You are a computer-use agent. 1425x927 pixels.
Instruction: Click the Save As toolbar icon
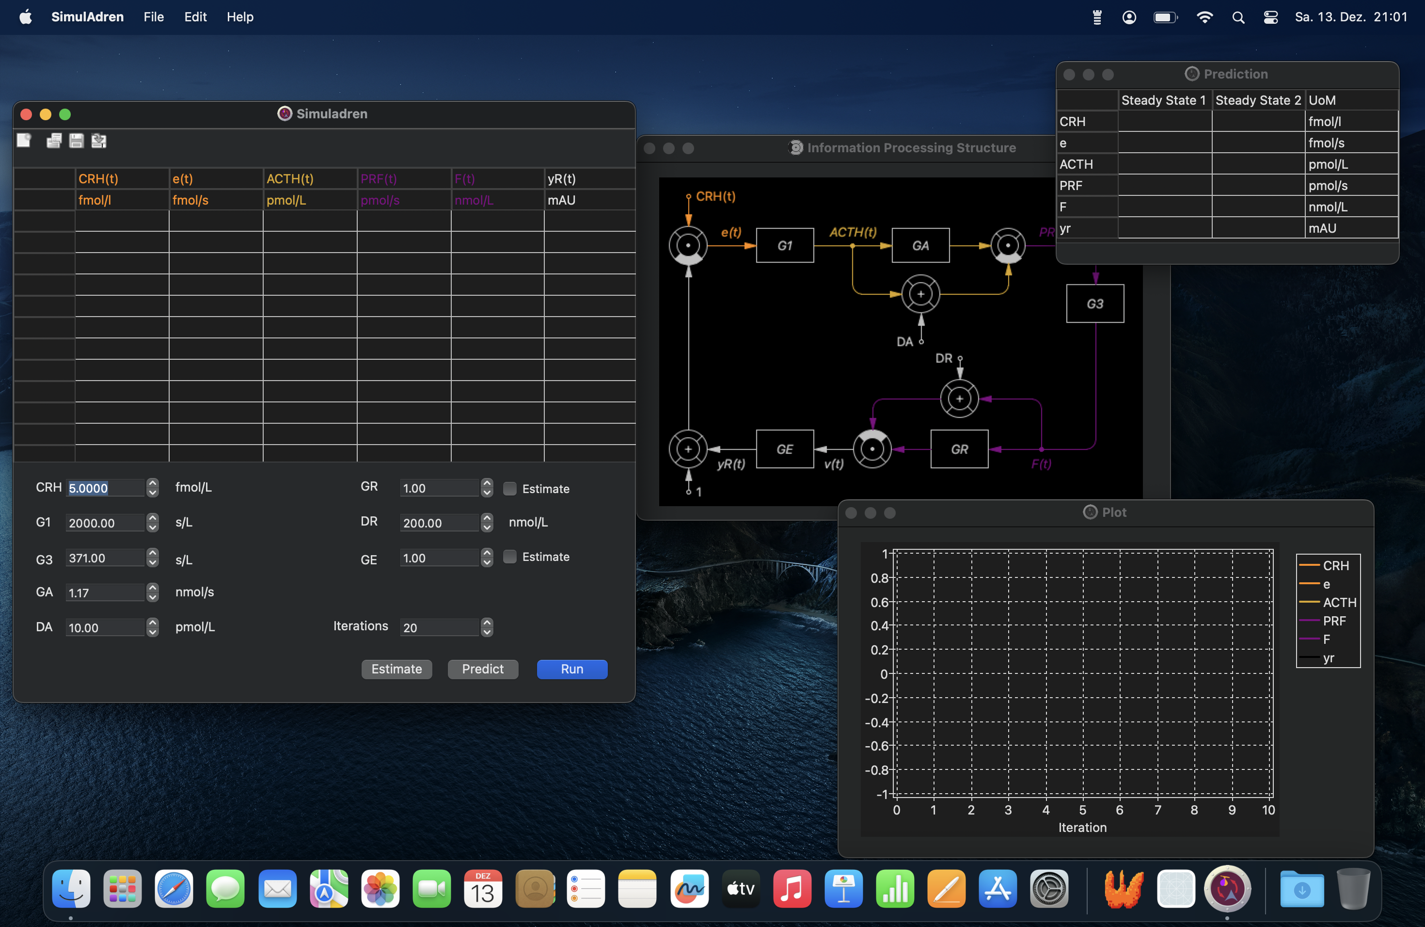tap(99, 141)
